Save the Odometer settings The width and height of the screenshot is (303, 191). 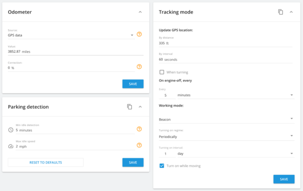click(133, 84)
